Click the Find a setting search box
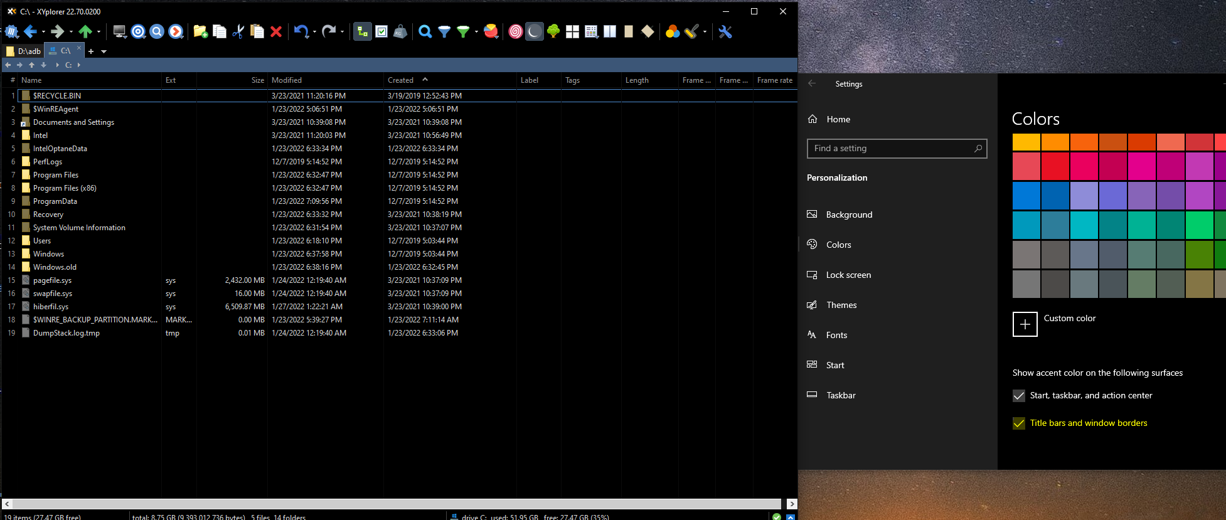The width and height of the screenshot is (1226, 520). pos(897,149)
